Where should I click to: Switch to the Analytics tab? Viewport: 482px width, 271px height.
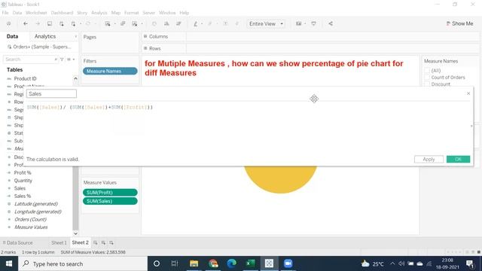(45, 36)
